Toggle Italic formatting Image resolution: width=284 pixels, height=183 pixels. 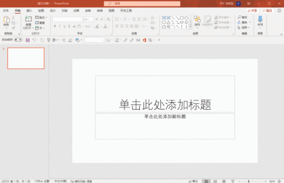pyautogui.click(x=60, y=27)
